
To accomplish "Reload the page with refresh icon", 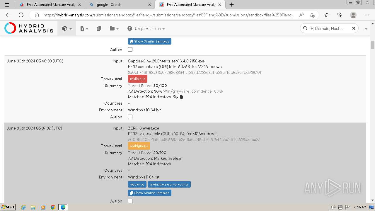I will pyautogui.click(x=21, y=15).
